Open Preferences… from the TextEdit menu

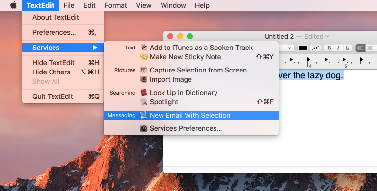(63, 32)
